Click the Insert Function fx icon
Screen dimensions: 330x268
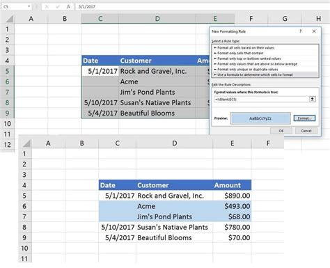(x=68, y=7)
